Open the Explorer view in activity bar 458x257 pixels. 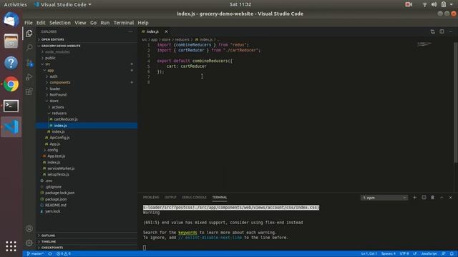tap(29, 34)
